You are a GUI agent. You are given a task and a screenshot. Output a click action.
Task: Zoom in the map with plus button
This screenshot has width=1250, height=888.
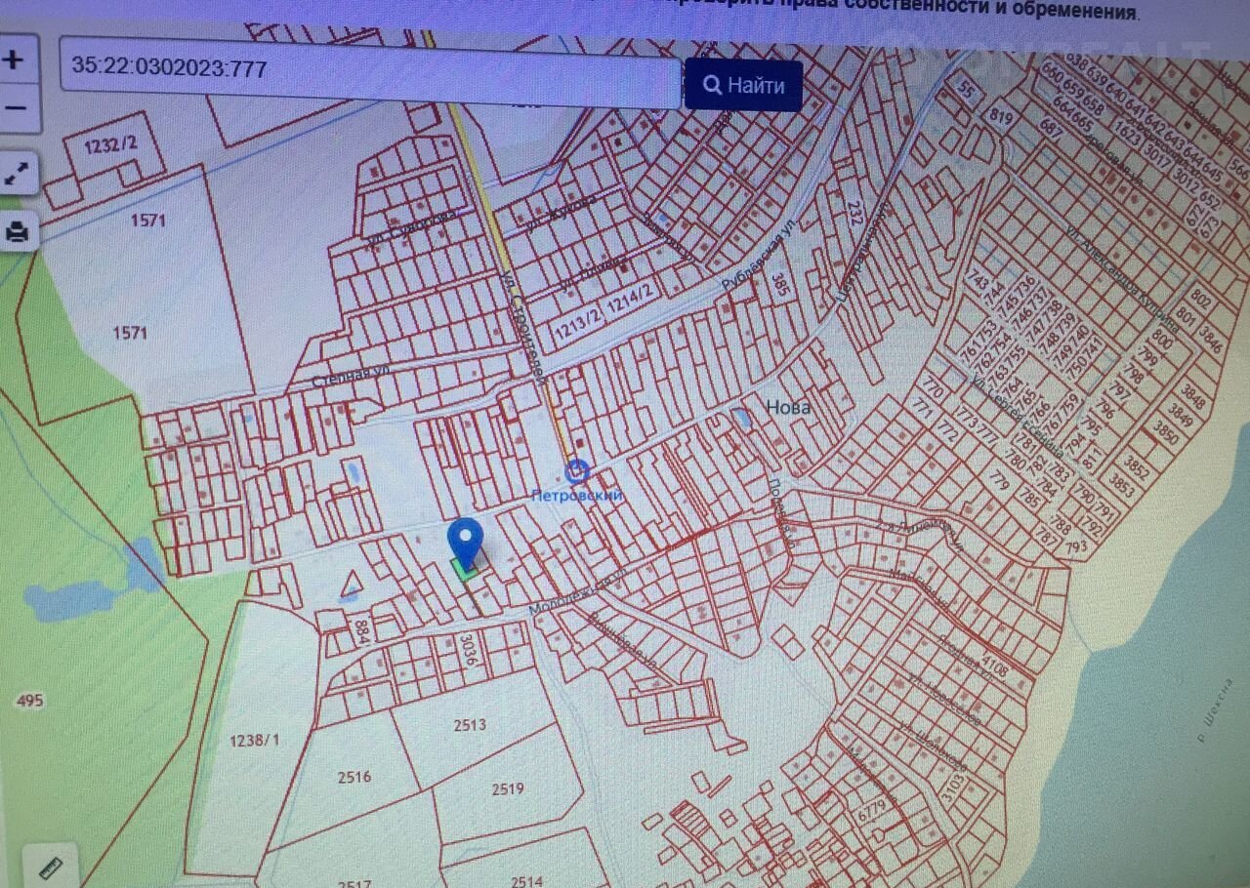15,60
